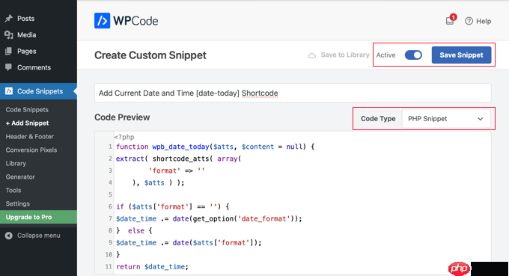
Task: Open the Generator submenu item
Action: (20, 177)
